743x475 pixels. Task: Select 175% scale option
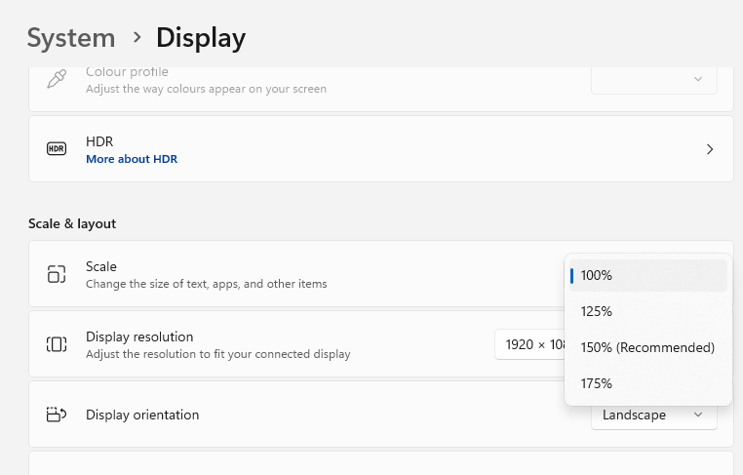pyautogui.click(x=647, y=383)
